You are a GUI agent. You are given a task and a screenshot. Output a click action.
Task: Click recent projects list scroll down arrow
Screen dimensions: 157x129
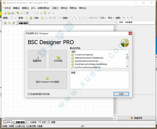point(127,66)
